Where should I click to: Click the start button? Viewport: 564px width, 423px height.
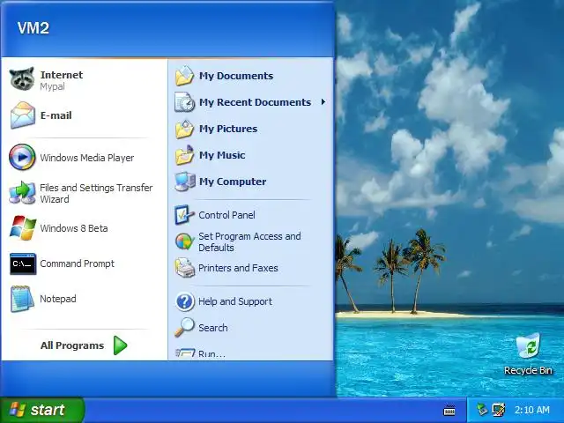coord(41,410)
